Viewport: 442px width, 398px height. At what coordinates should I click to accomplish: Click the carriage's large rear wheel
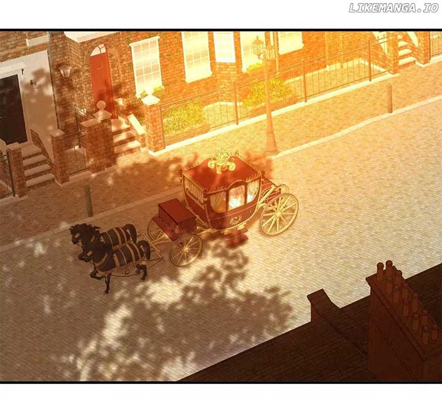click(x=279, y=214)
